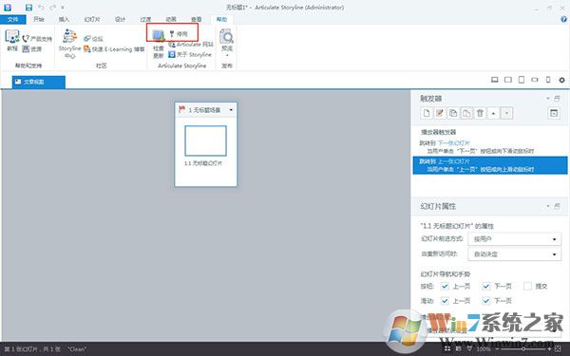Viewport: 570px width, 356px height.
Task: Click the Save icon in the quick access toolbar
Action: (28, 8)
